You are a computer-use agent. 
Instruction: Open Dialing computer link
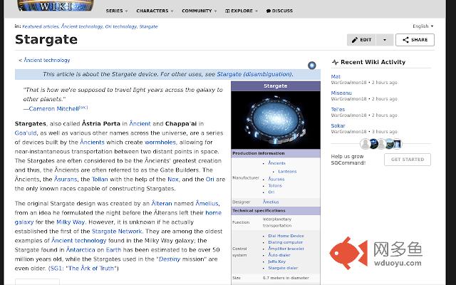click(285, 242)
